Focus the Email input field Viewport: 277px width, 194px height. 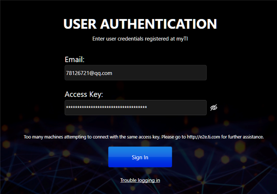135,73
